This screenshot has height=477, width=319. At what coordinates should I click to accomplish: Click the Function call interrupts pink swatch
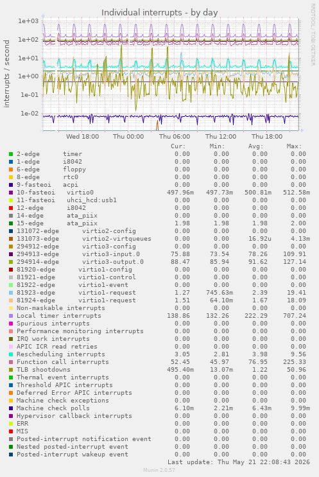click(x=11, y=362)
